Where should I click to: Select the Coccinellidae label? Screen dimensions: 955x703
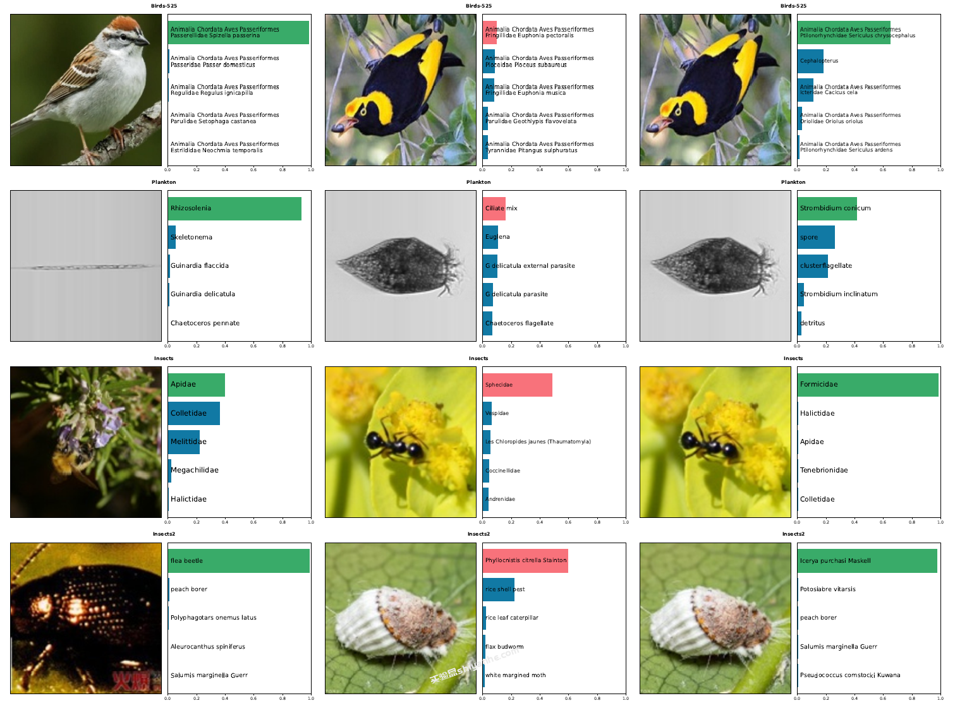pyautogui.click(x=502, y=471)
